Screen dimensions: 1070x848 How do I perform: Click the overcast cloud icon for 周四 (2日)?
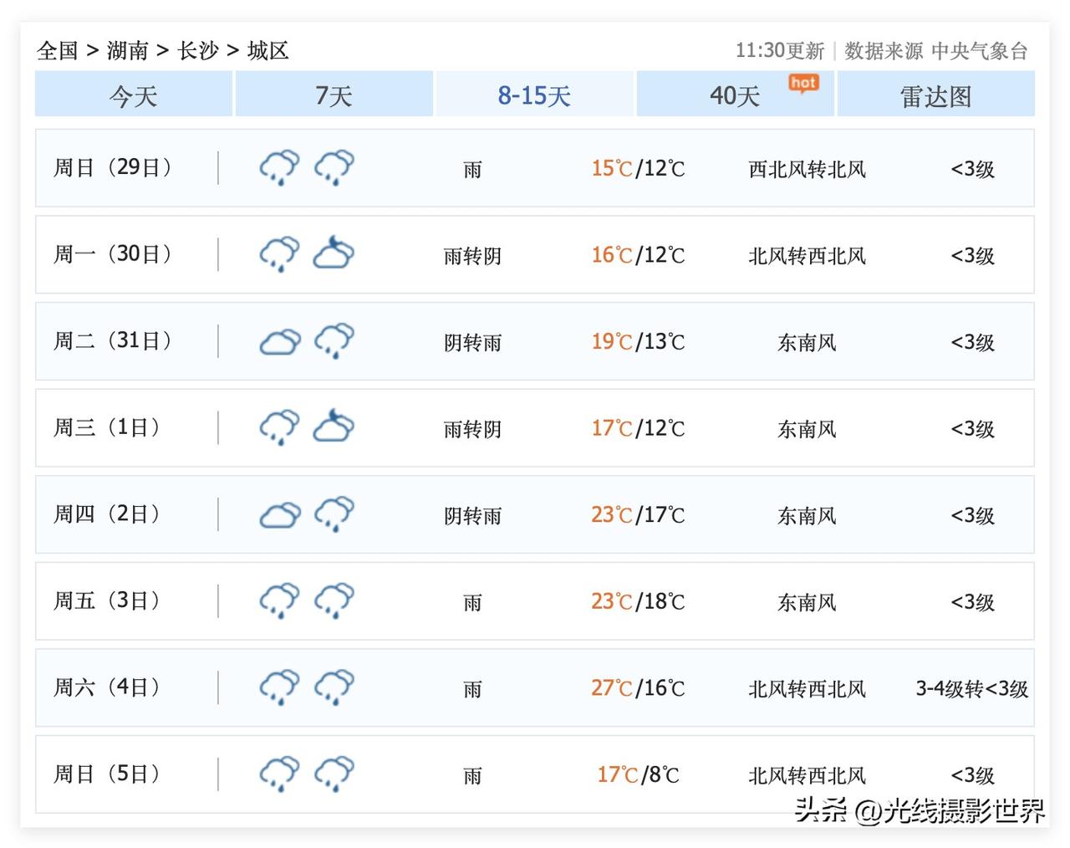pyautogui.click(x=279, y=514)
